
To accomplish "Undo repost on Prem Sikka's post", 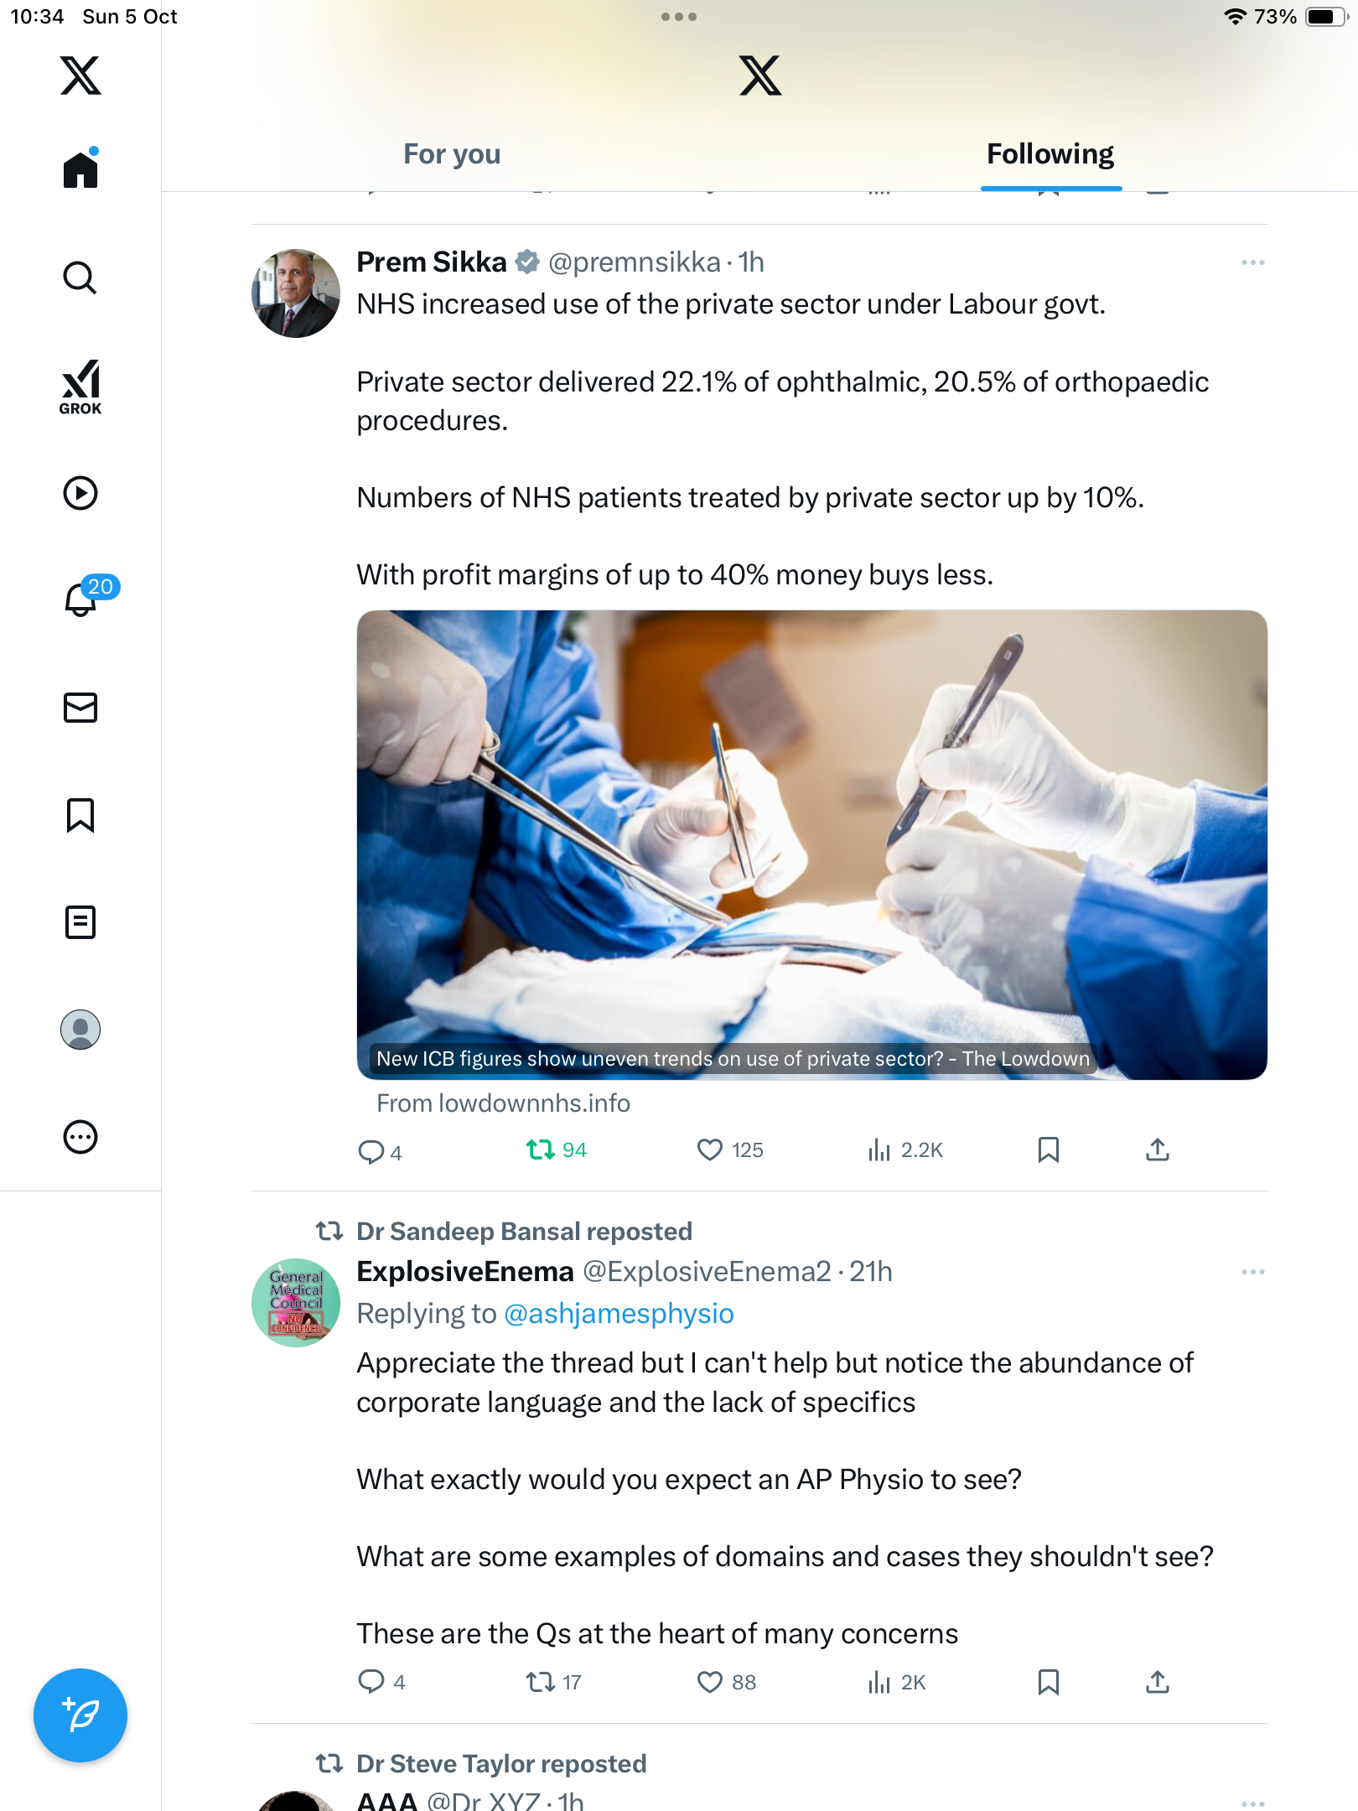I will [x=541, y=1149].
